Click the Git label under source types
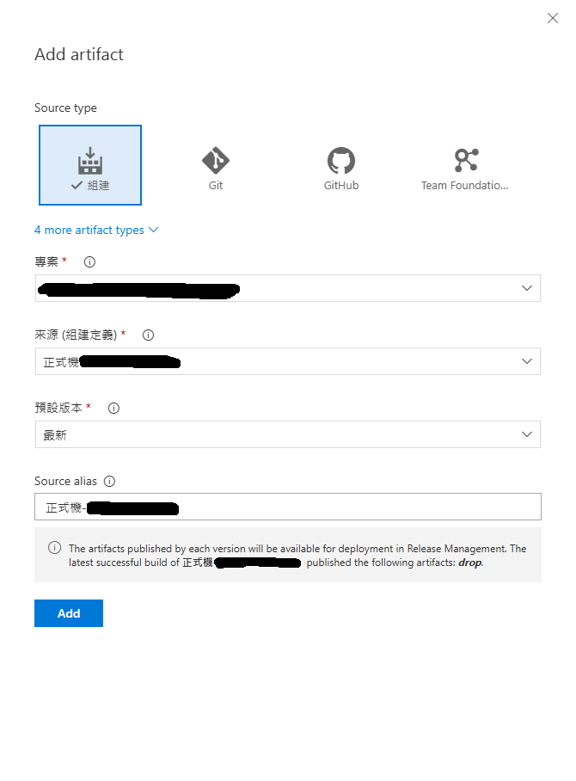This screenshot has height=781, width=576. [215, 185]
